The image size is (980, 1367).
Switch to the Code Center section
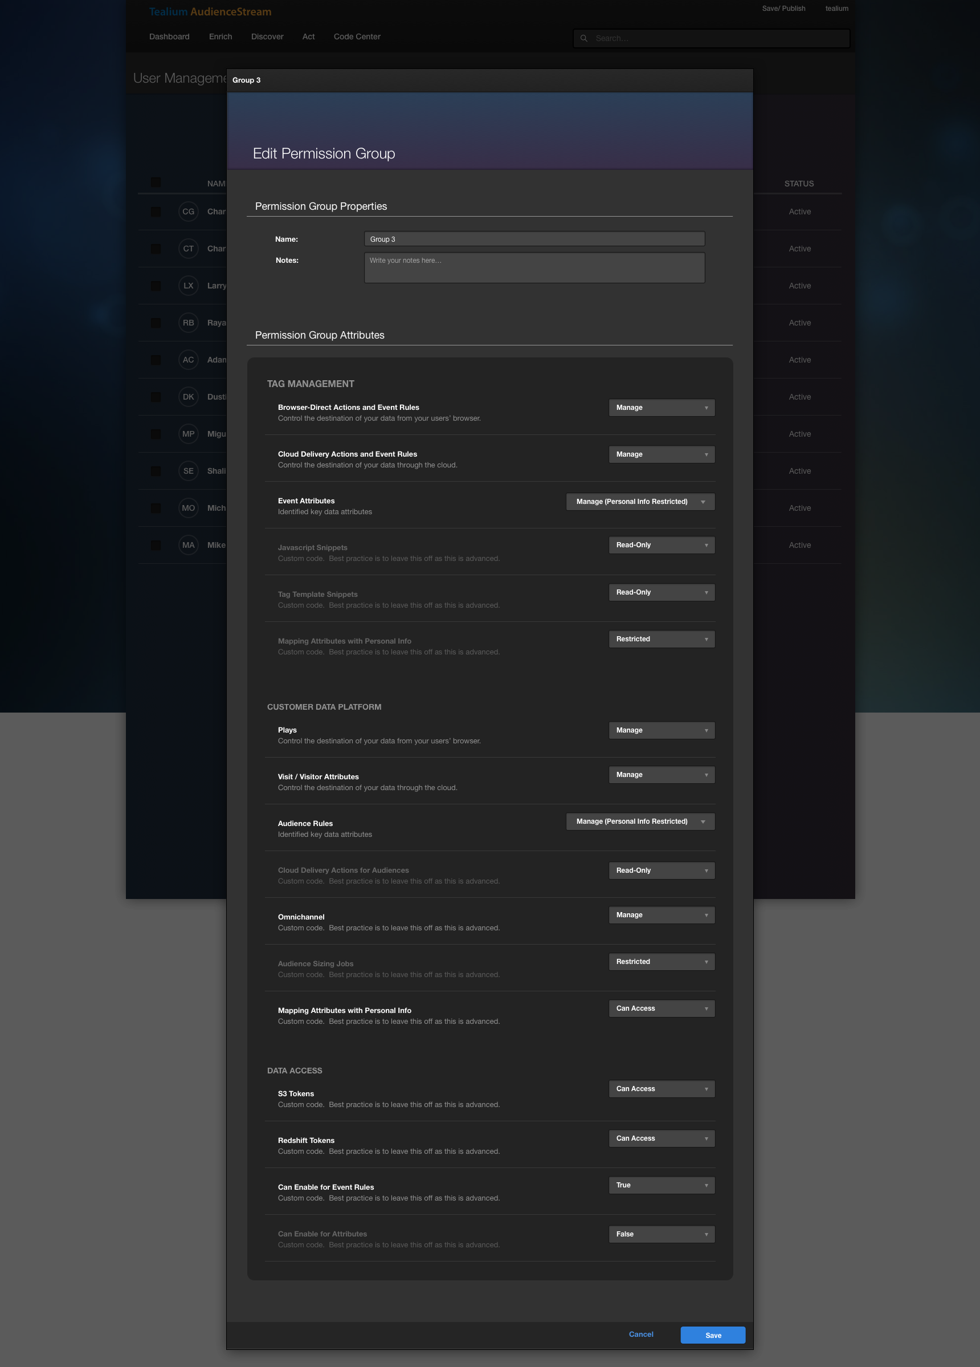point(357,36)
